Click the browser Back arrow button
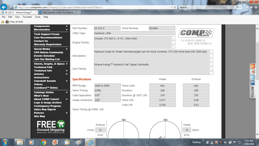The height and width of the screenshot is (146, 259). (4, 7)
